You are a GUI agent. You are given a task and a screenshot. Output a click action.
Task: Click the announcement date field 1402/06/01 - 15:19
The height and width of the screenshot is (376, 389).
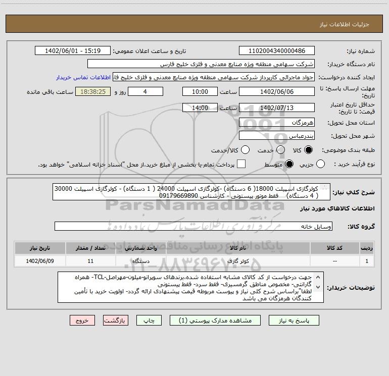click(x=73, y=51)
